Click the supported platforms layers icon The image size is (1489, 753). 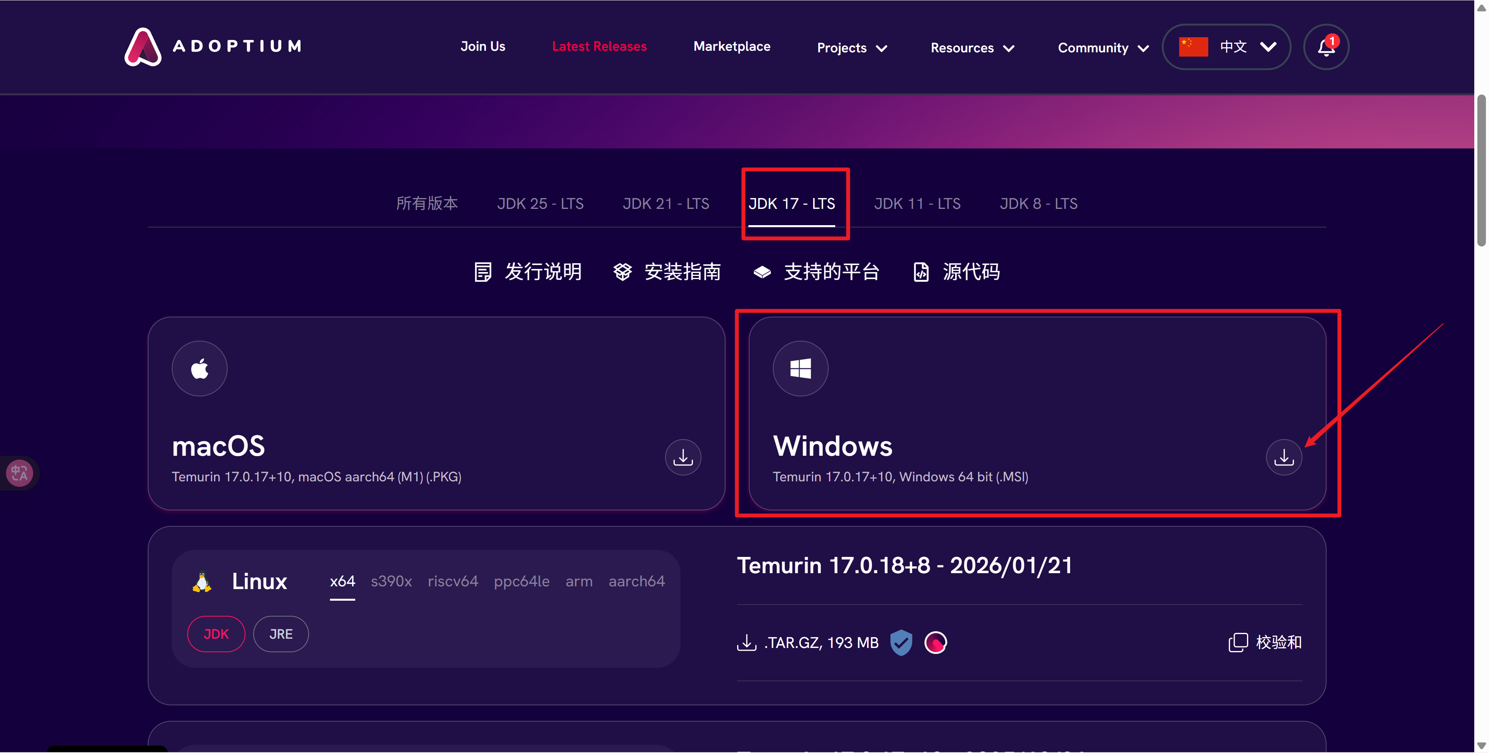(x=762, y=272)
